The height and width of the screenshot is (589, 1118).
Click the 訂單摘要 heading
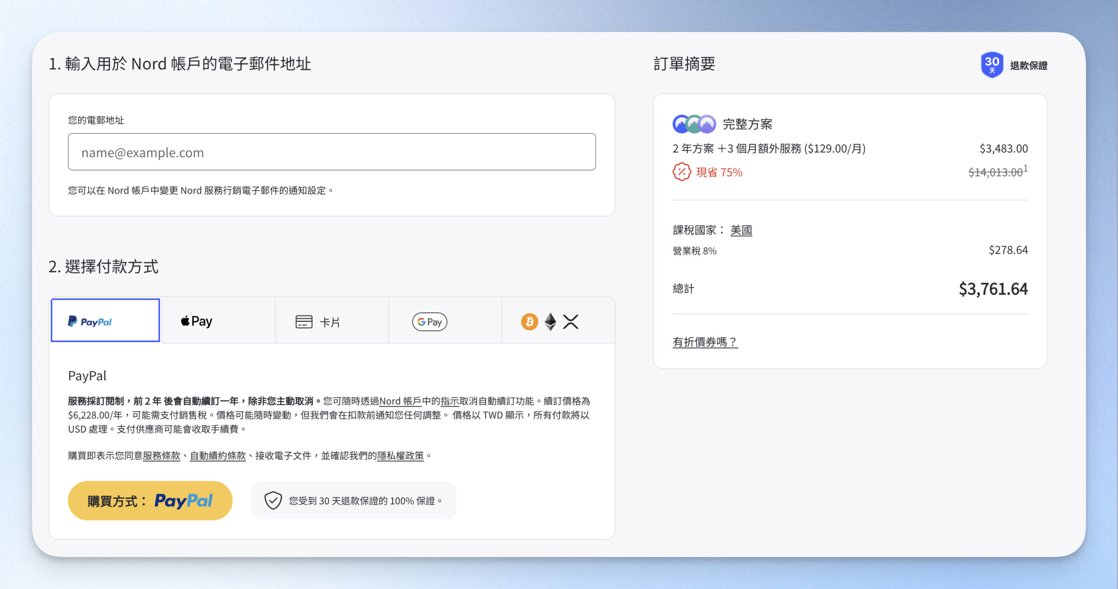(684, 64)
